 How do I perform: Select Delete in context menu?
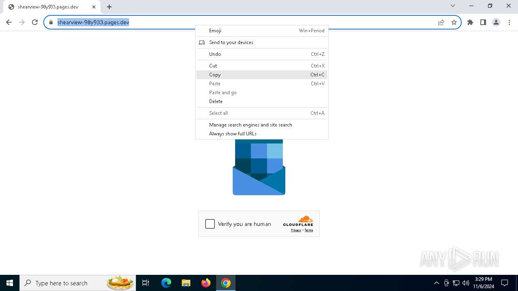coord(262,101)
